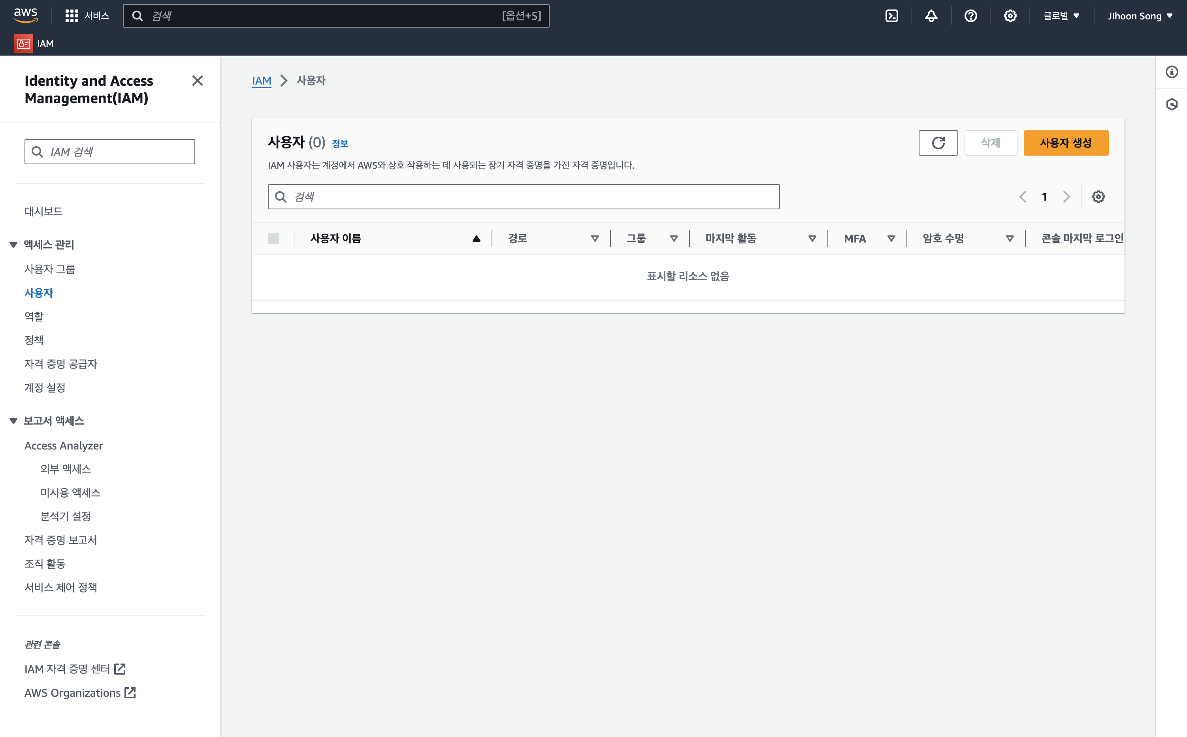Screen dimensions: 1187x737
Task: Open the notifications bell
Action: (x=931, y=16)
